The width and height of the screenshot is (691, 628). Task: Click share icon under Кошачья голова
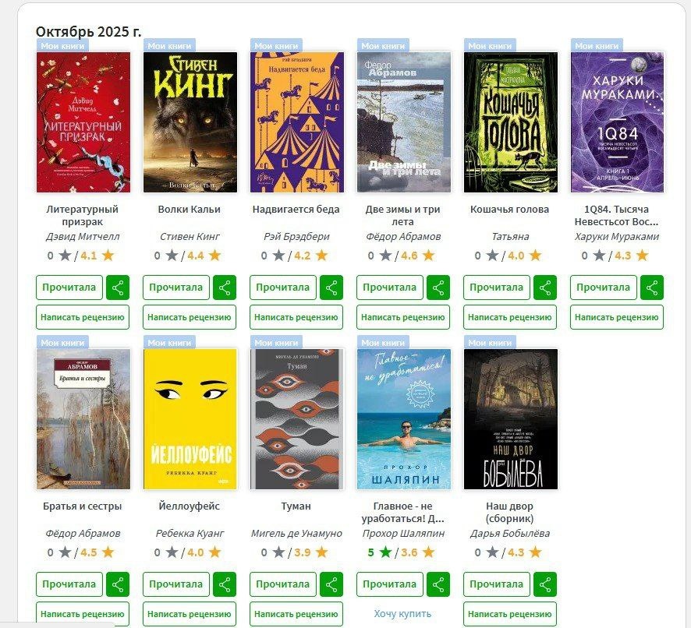tap(545, 288)
